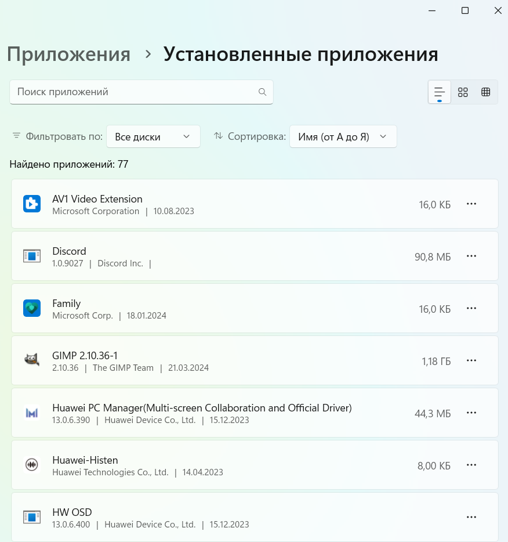Select the list view layout icon
The height and width of the screenshot is (542, 508).
439,92
